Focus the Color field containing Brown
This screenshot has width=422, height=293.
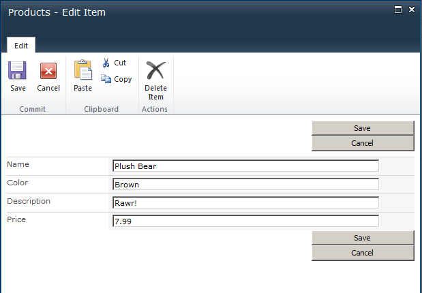245,184
